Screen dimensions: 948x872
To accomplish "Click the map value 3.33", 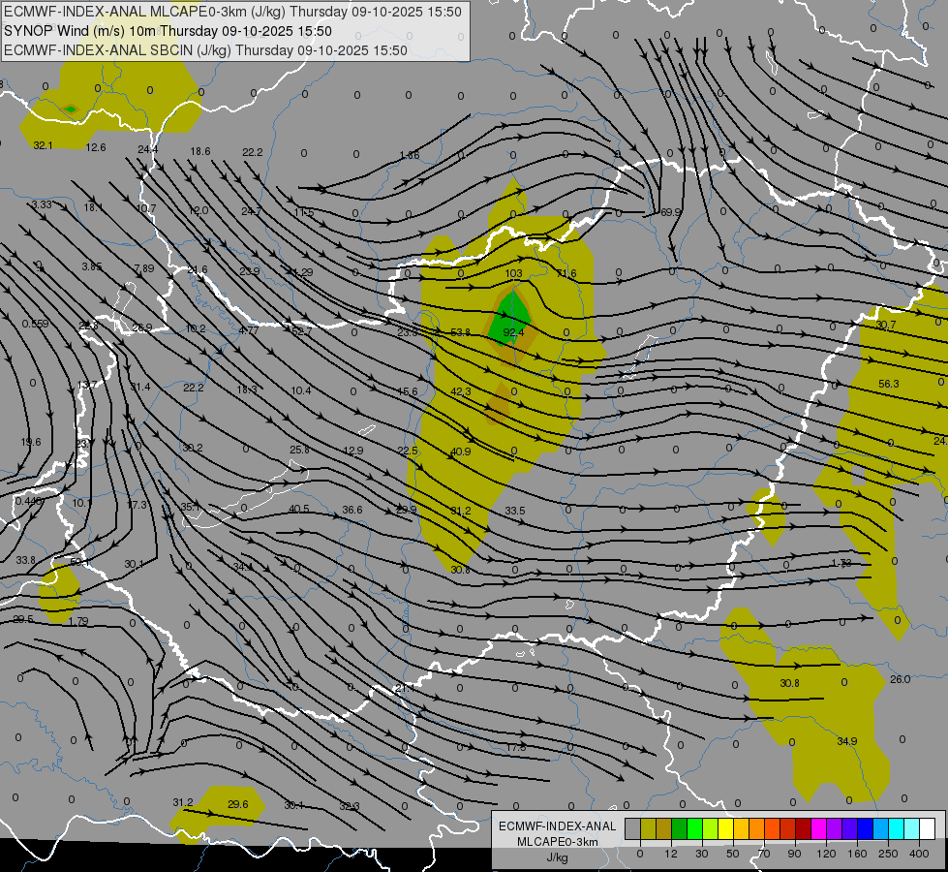I will (x=42, y=204).
